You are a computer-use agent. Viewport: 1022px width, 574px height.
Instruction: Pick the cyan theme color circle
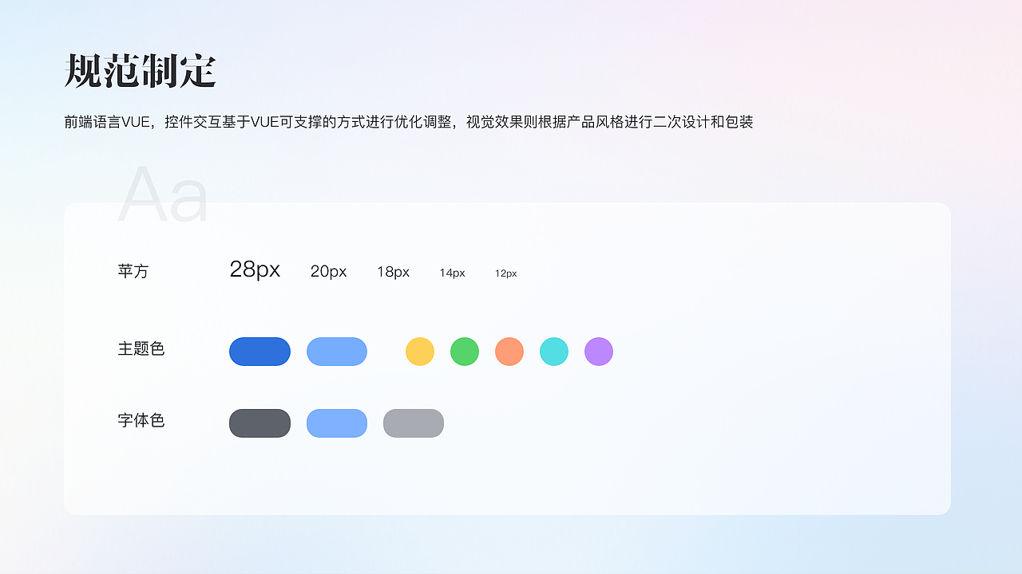pyautogui.click(x=553, y=351)
